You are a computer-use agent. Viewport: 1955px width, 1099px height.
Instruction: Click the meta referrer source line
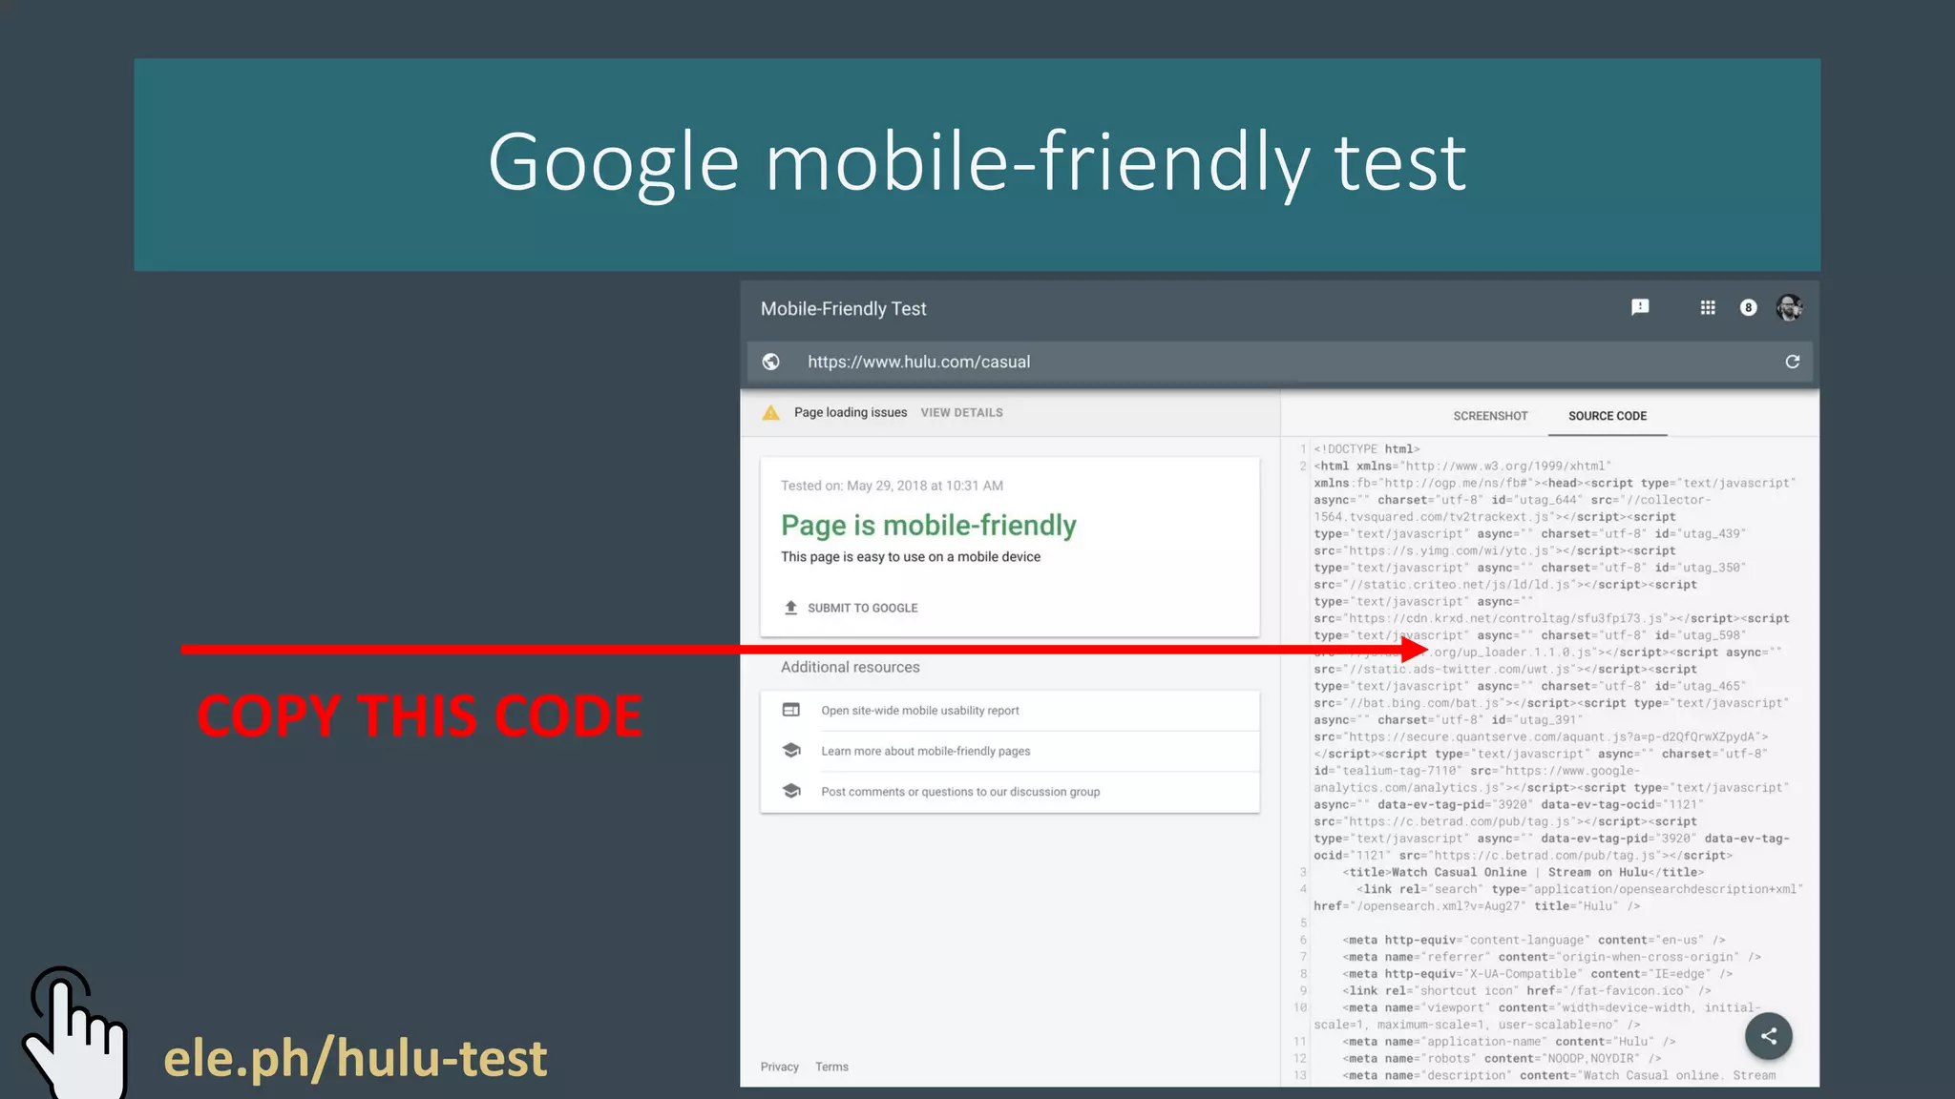pyautogui.click(x=1551, y=957)
